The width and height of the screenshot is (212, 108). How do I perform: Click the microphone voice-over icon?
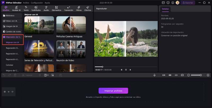154,75
